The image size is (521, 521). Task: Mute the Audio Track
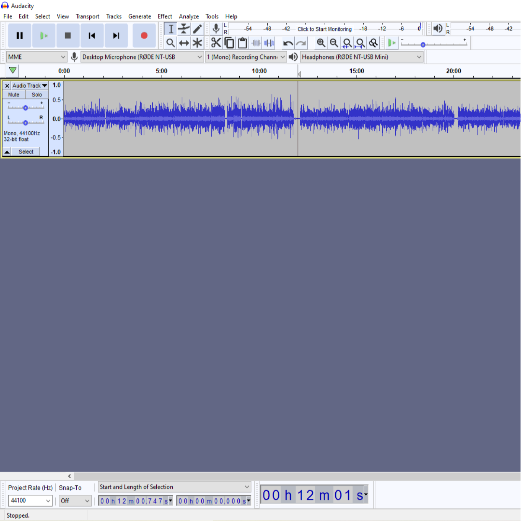tap(14, 95)
